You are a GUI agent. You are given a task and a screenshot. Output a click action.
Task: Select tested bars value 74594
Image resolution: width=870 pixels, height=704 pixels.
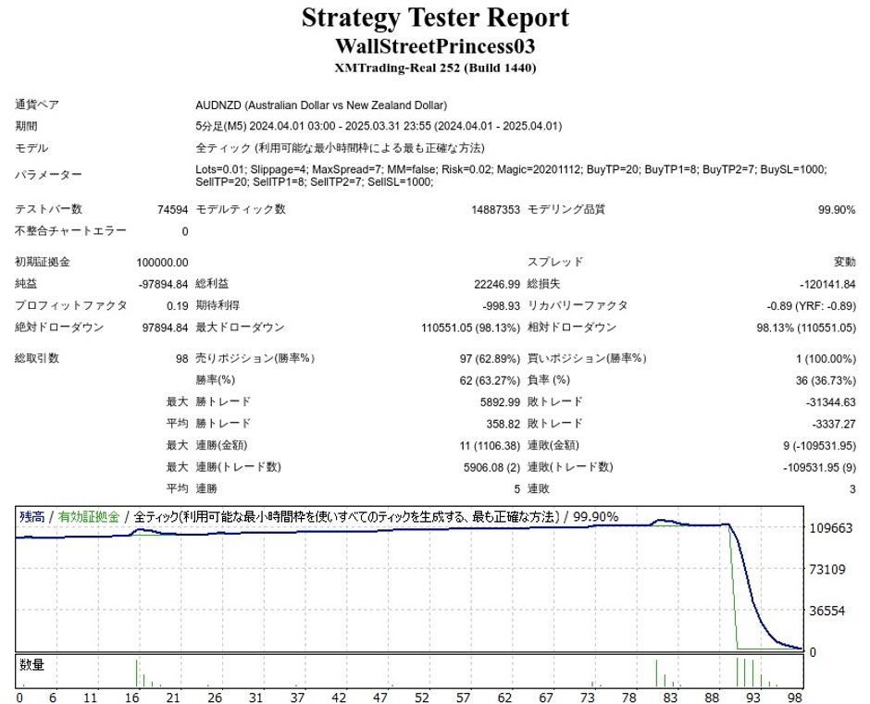(172, 210)
